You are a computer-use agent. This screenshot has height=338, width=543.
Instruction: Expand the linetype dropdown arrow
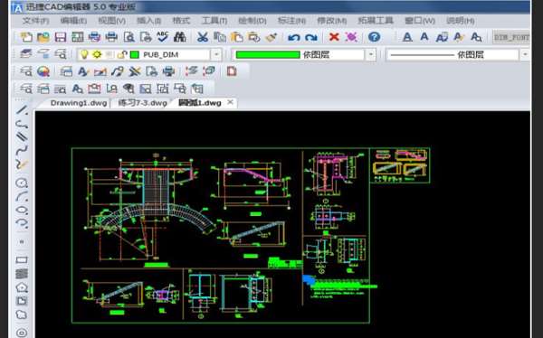(525, 54)
